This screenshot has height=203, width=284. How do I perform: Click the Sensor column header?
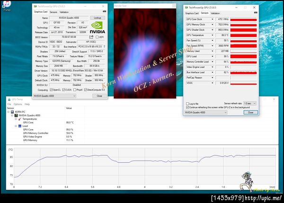(x=35, y=108)
